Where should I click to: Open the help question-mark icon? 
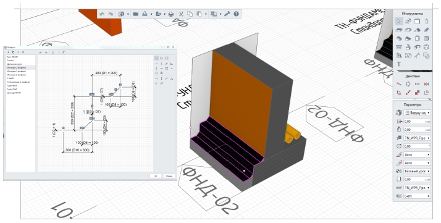(x=236, y=14)
